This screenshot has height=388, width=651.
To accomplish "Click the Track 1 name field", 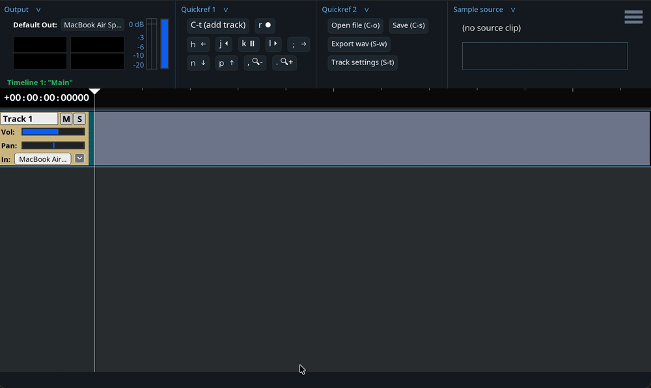I will 29,119.
